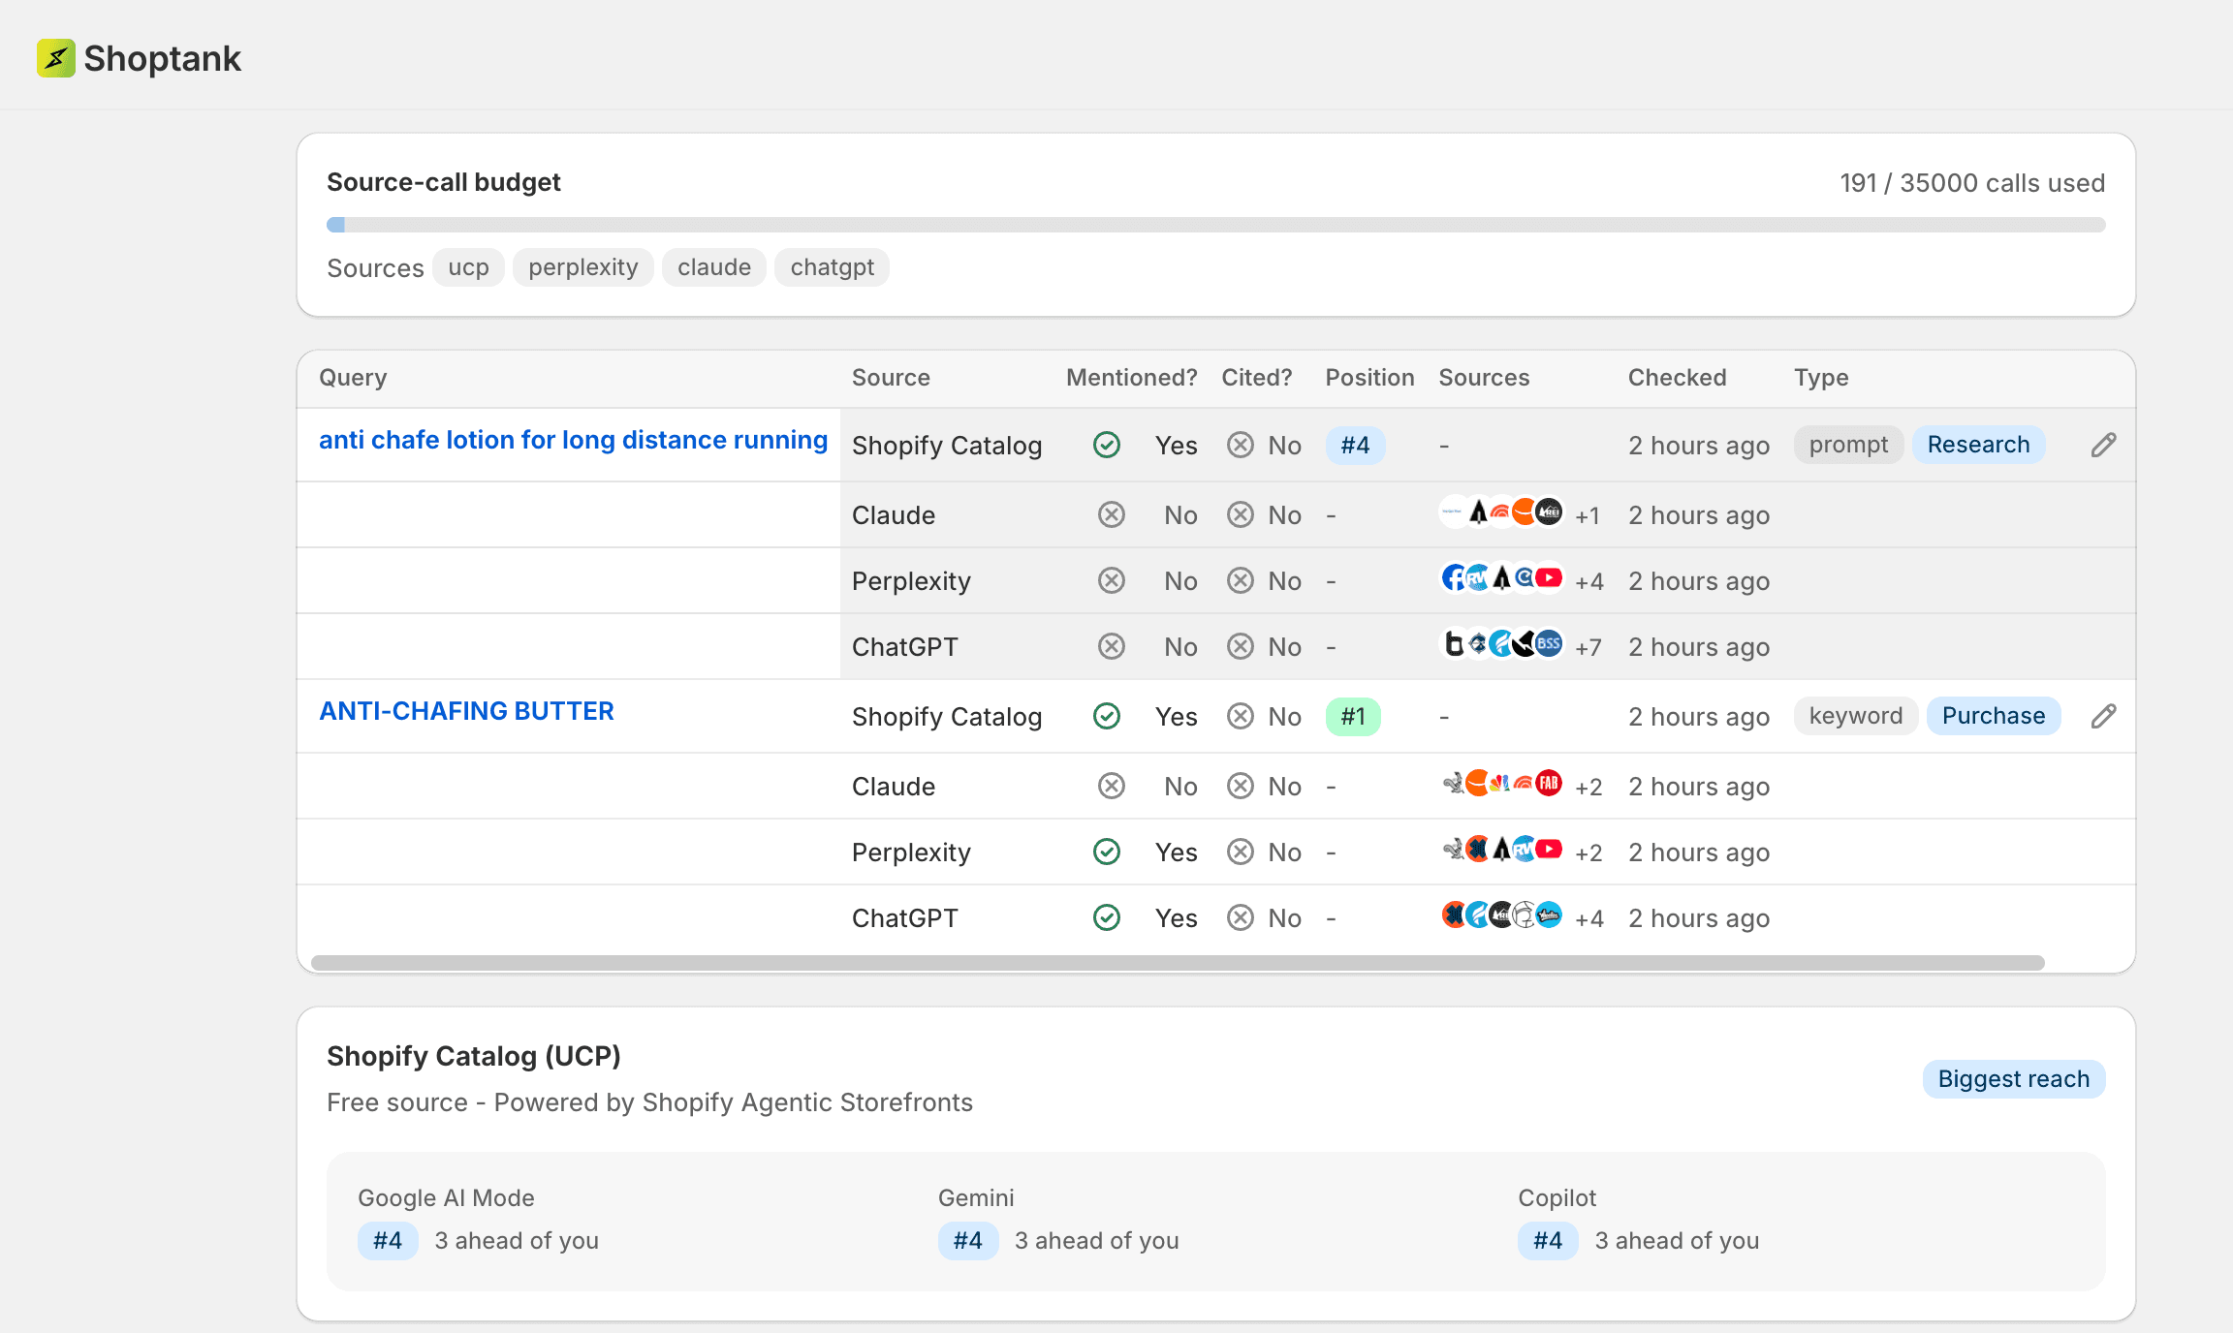Click the Purchase type tag

tap(1994, 716)
